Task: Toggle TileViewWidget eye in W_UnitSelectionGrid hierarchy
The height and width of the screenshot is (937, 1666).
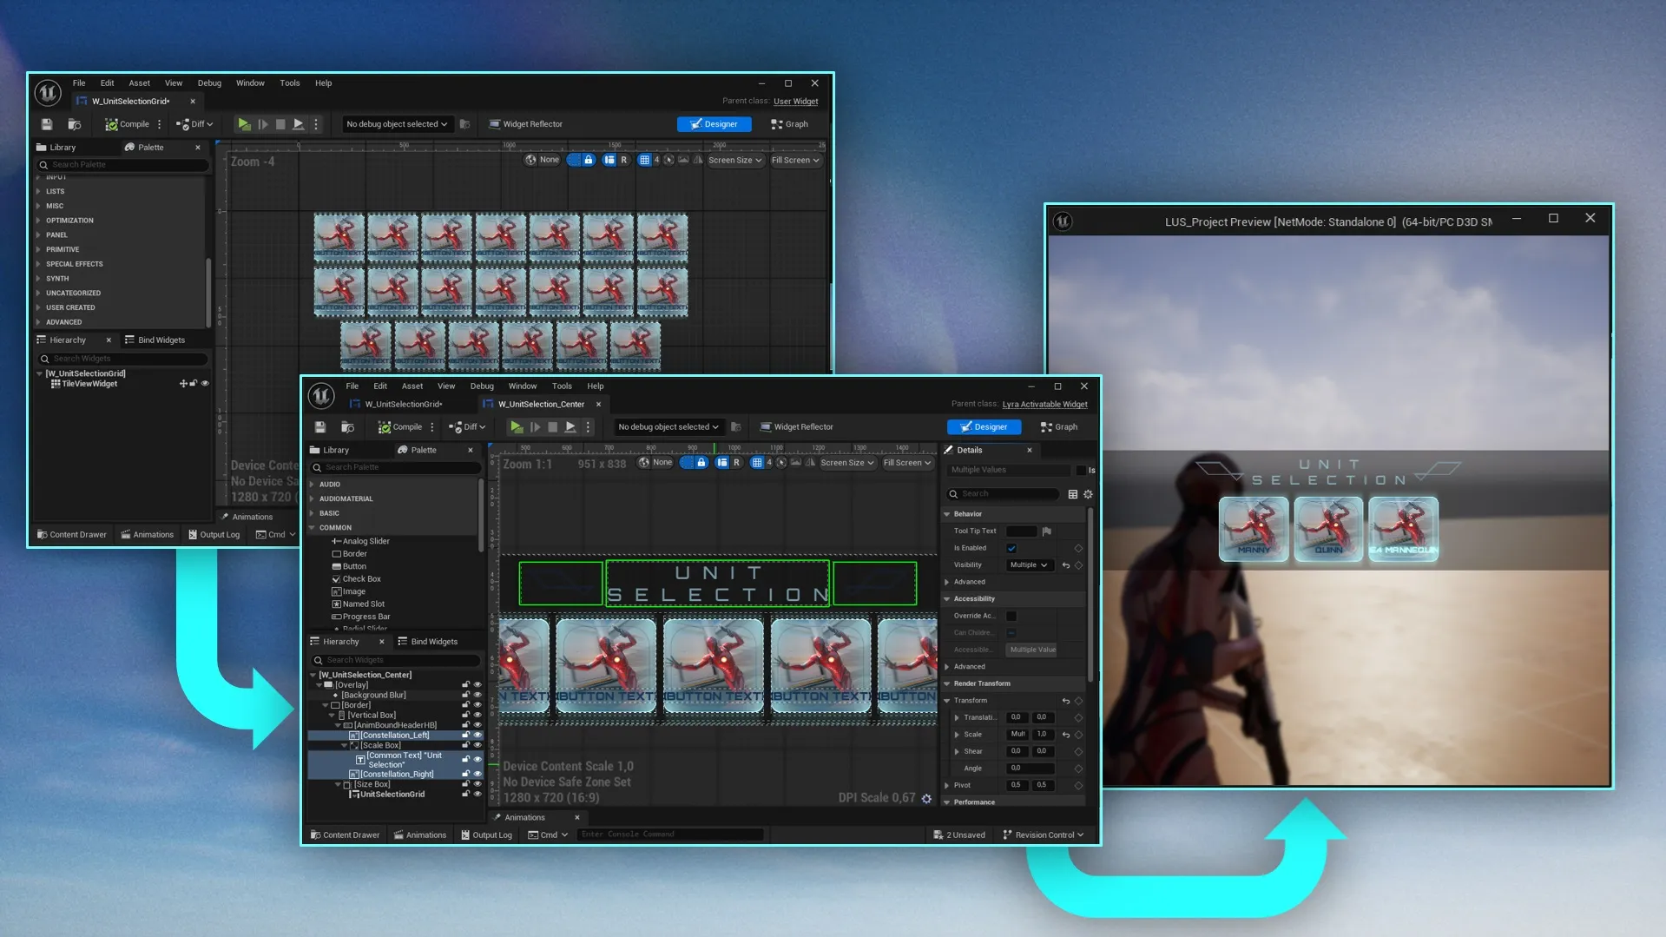Action: pyautogui.click(x=205, y=384)
